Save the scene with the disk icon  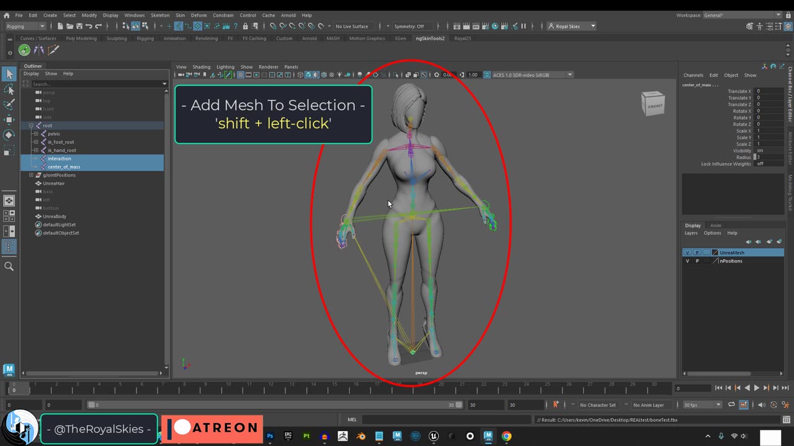tap(79, 26)
